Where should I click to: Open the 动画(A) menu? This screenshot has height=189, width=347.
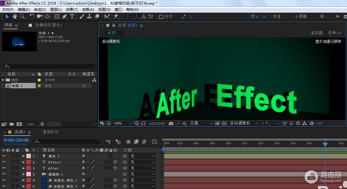coord(88,9)
